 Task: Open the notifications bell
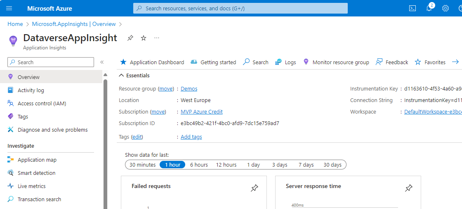[429, 8]
